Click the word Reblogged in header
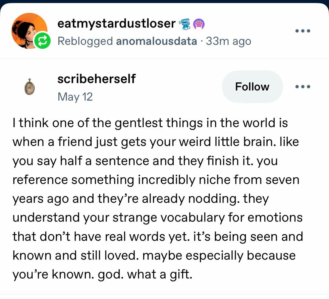 [x=85, y=41]
